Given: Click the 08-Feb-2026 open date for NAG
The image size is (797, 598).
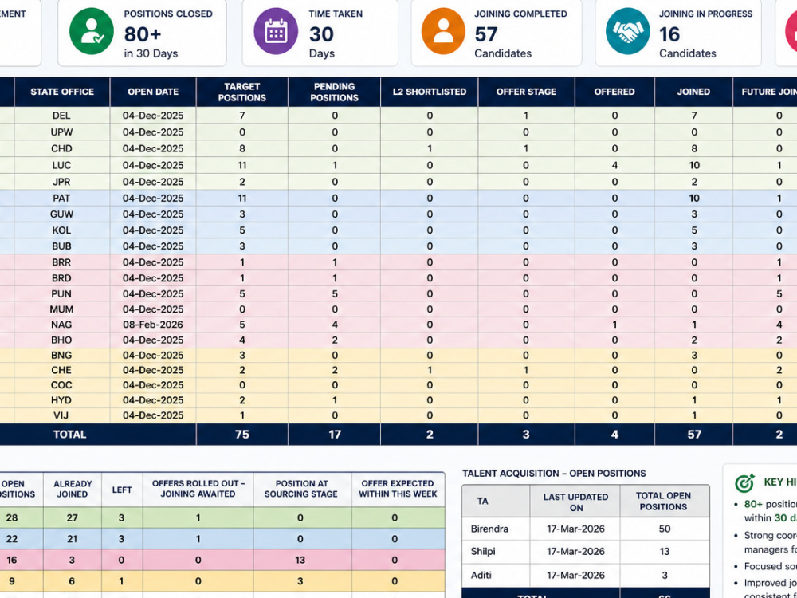Looking at the screenshot, I should (x=153, y=325).
